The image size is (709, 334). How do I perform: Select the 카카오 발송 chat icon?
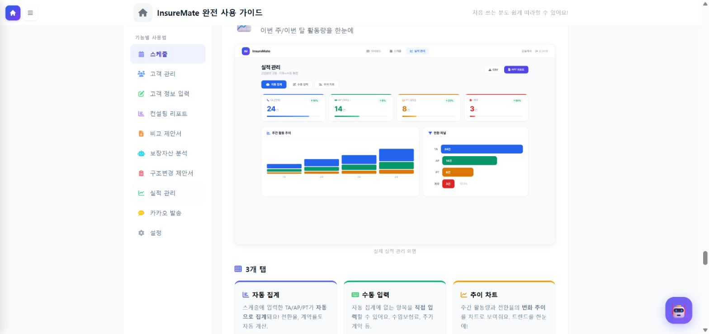click(x=142, y=213)
